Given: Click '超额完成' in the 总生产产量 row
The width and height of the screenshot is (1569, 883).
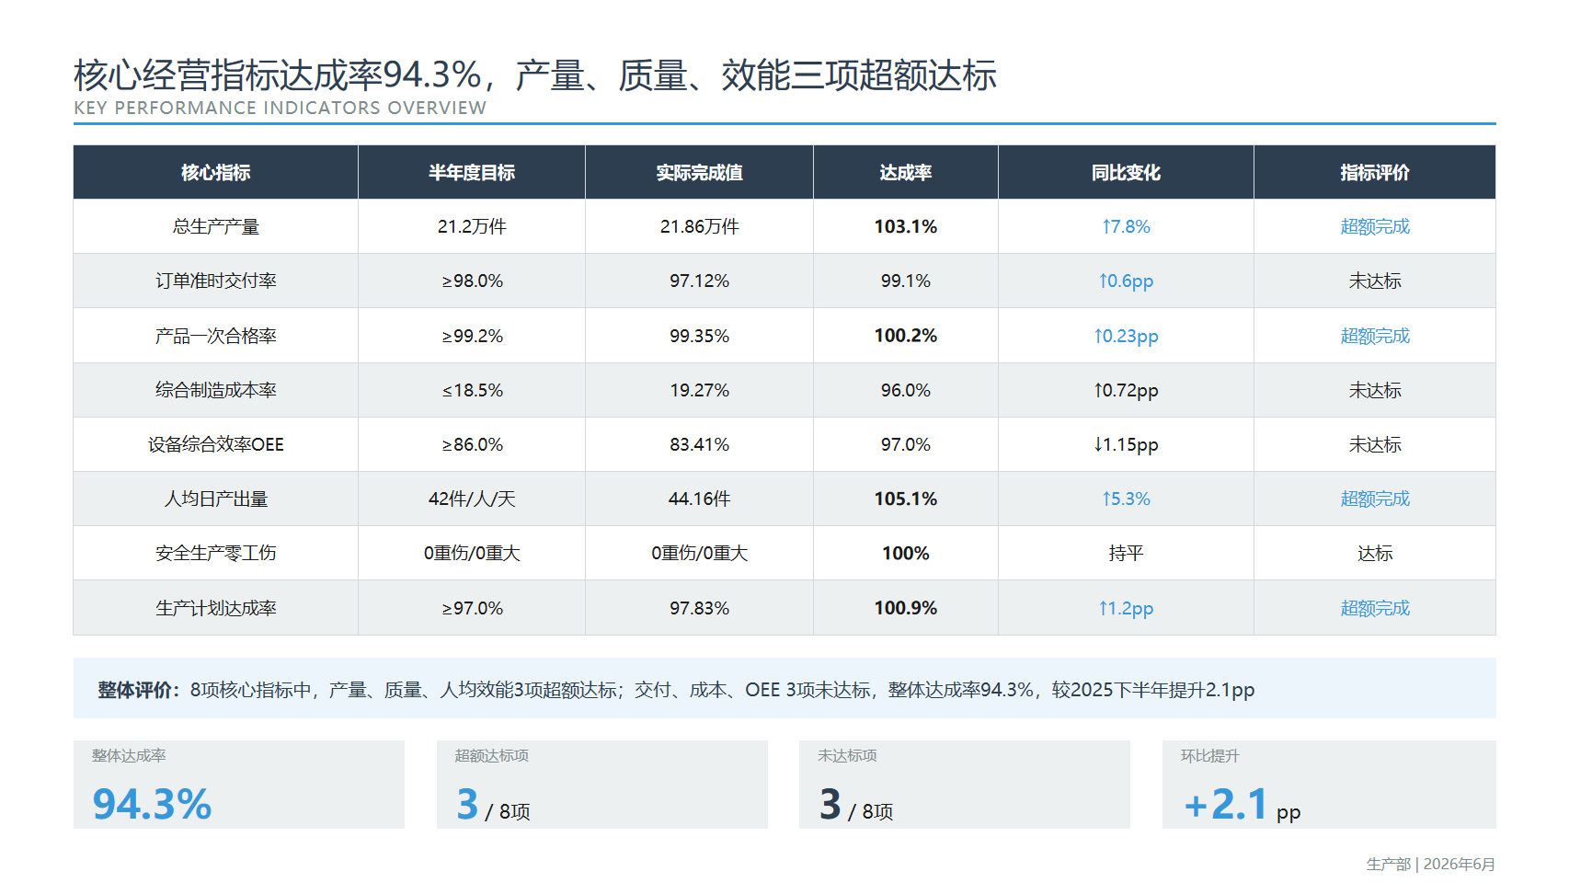Looking at the screenshot, I should point(1375,226).
